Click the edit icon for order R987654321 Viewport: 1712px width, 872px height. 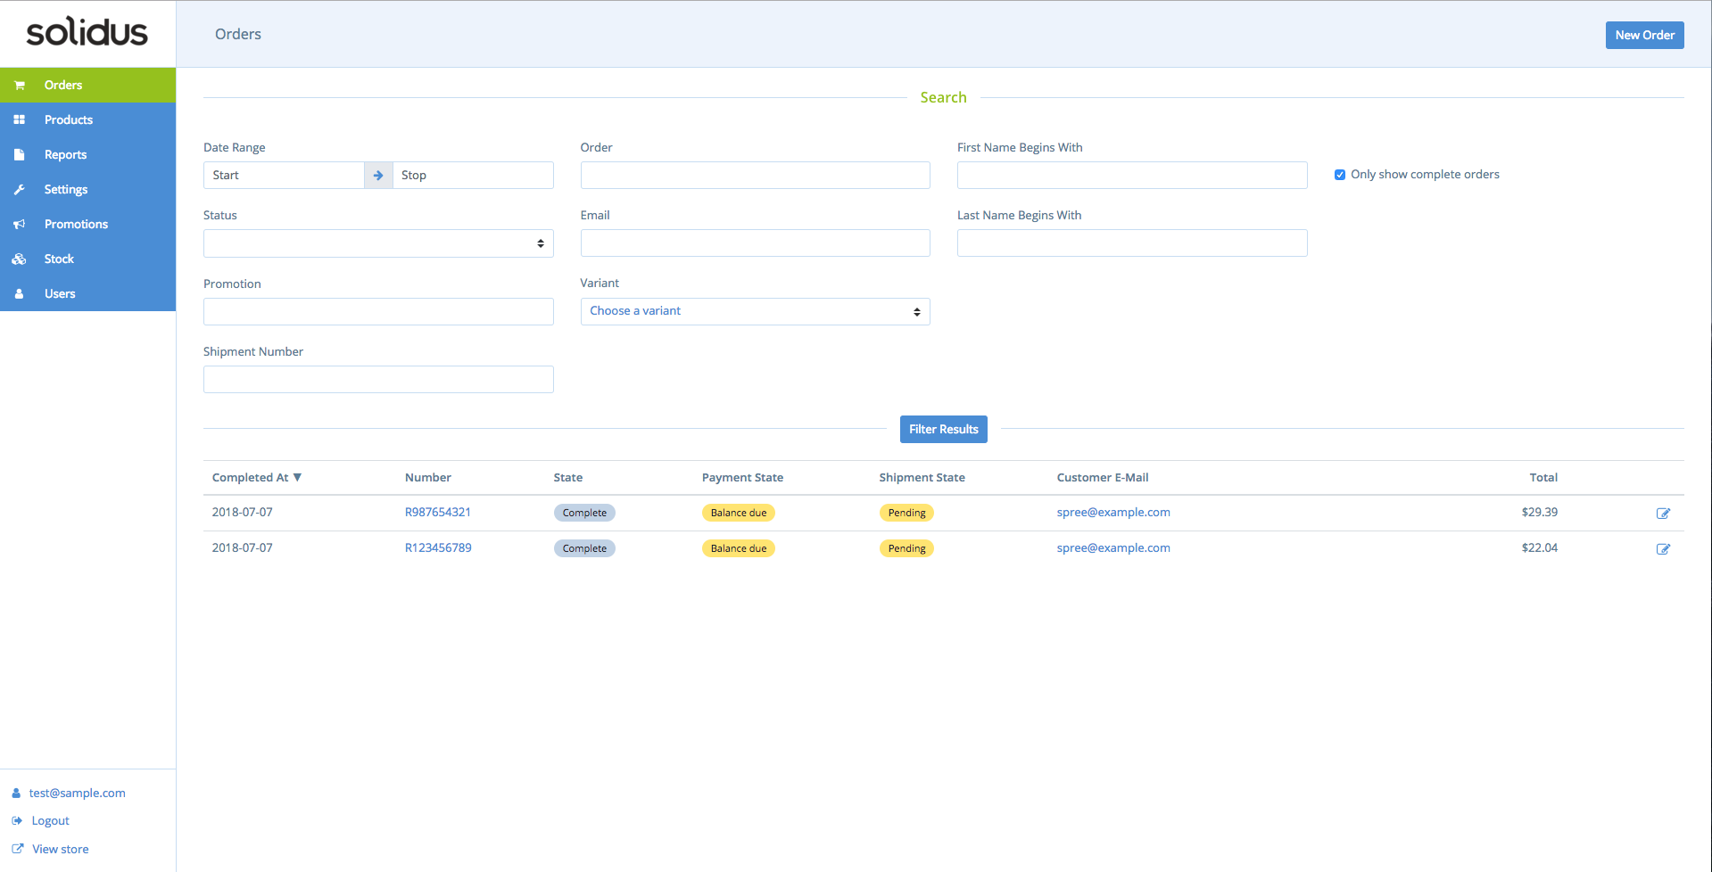tap(1663, 513)
